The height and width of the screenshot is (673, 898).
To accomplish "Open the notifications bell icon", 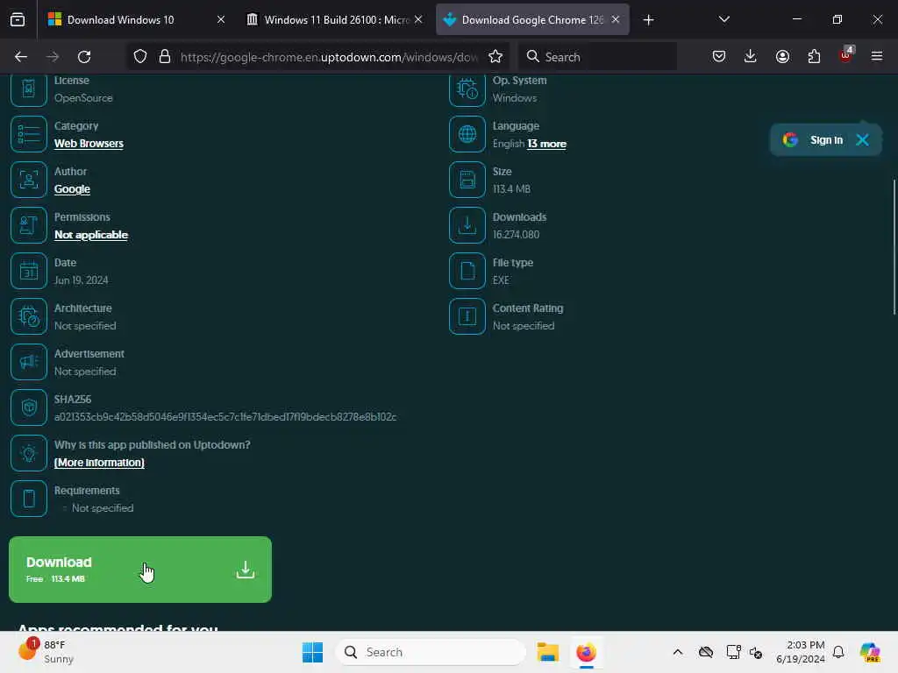I will 838,652.
